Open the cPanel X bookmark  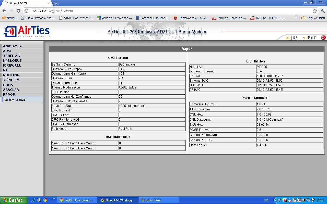(x=10, y=18)
